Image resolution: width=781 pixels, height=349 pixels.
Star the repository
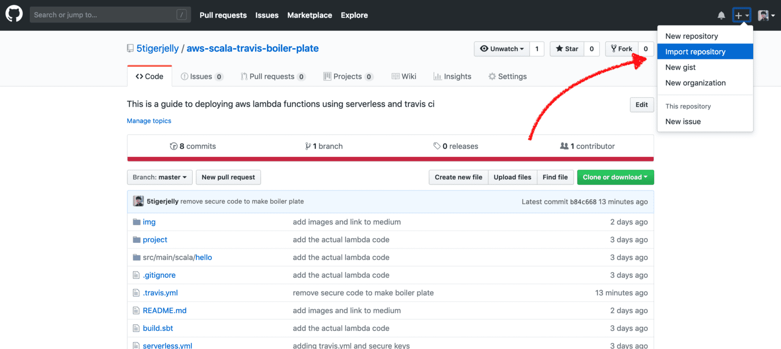[567, 49]
